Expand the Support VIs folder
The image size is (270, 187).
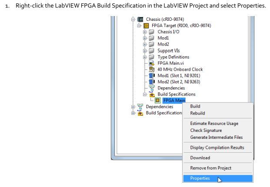click(x=145, y=51)
